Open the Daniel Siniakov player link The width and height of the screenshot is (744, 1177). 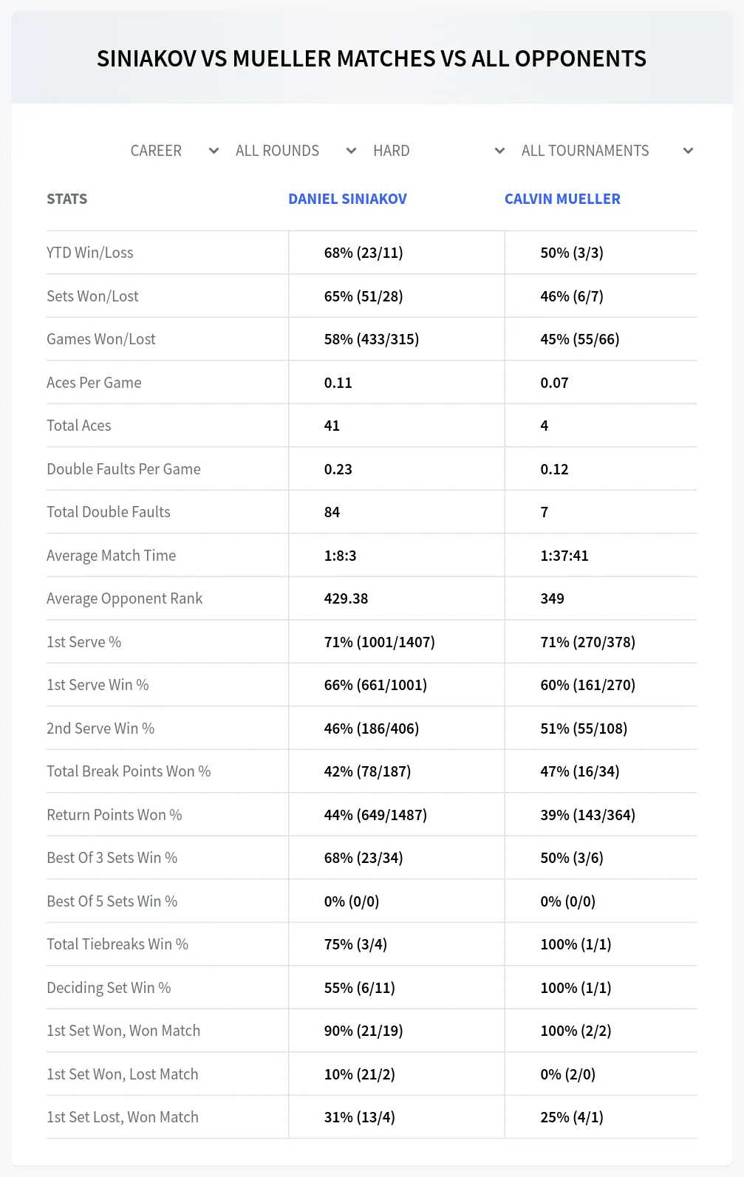[x=347, y=199]
